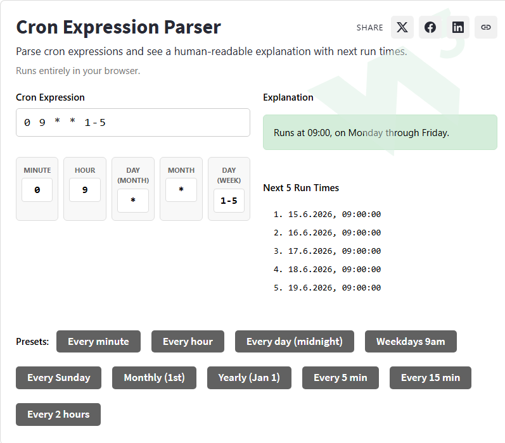This screenshot has height=443, width=505.
Task: Click the "Explanation" section label
Action: pyautogui.click(x=288, y=97)
